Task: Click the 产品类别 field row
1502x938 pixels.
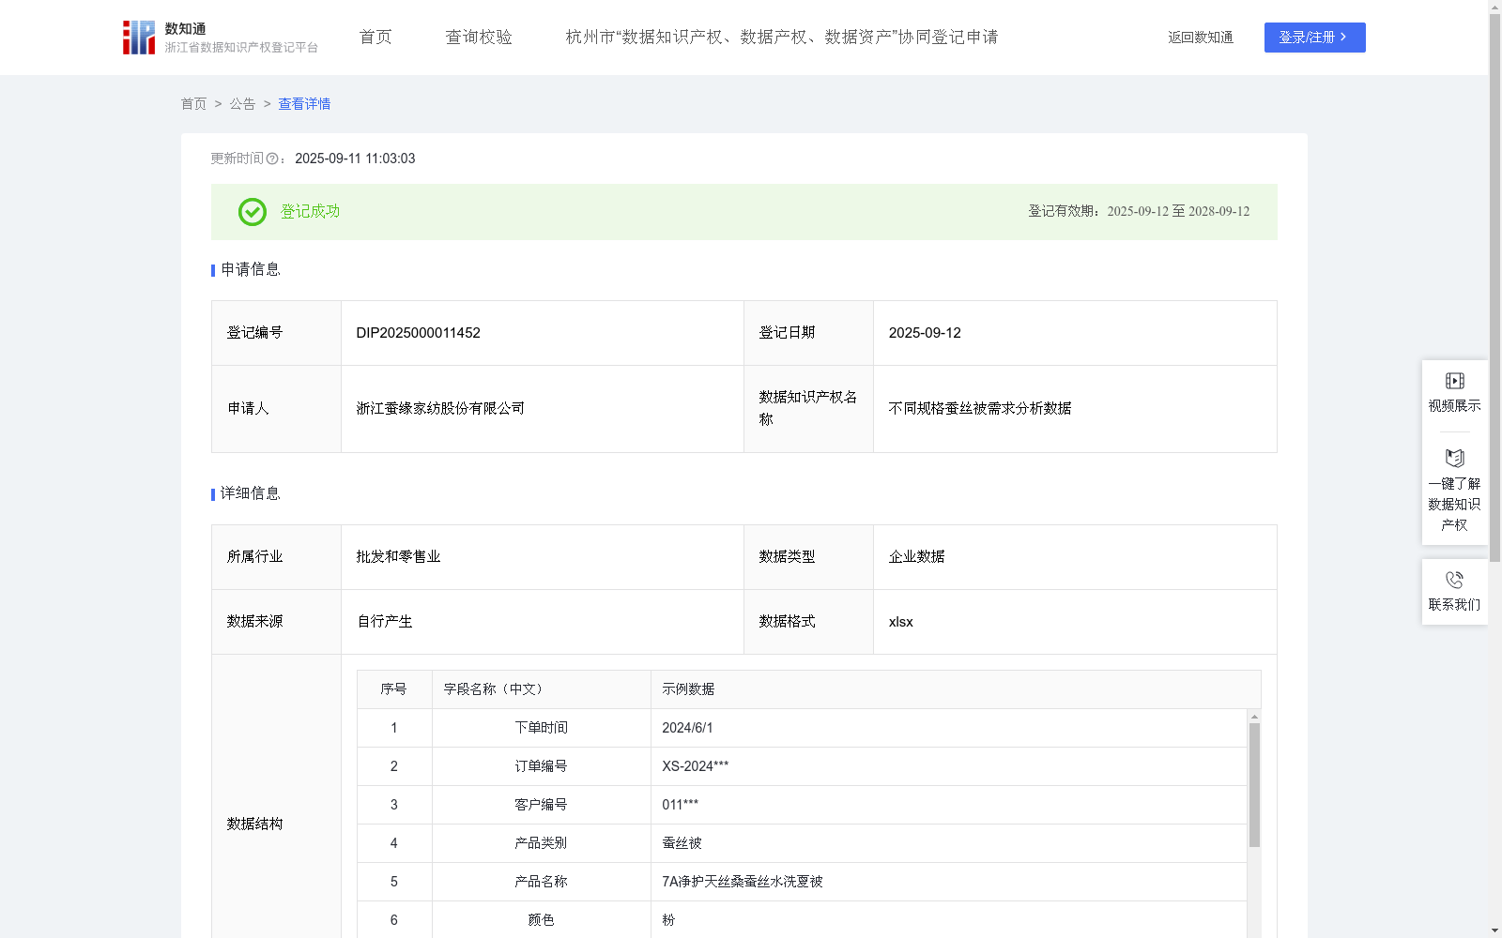Action: point(803,843)
